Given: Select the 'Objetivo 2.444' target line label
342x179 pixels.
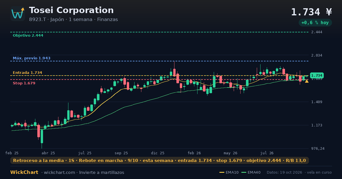Looking at the screenshot, I should point(28,36).
